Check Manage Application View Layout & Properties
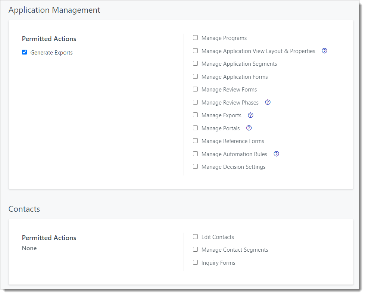Viewport: 365px width, 295px height. (195, 50)
